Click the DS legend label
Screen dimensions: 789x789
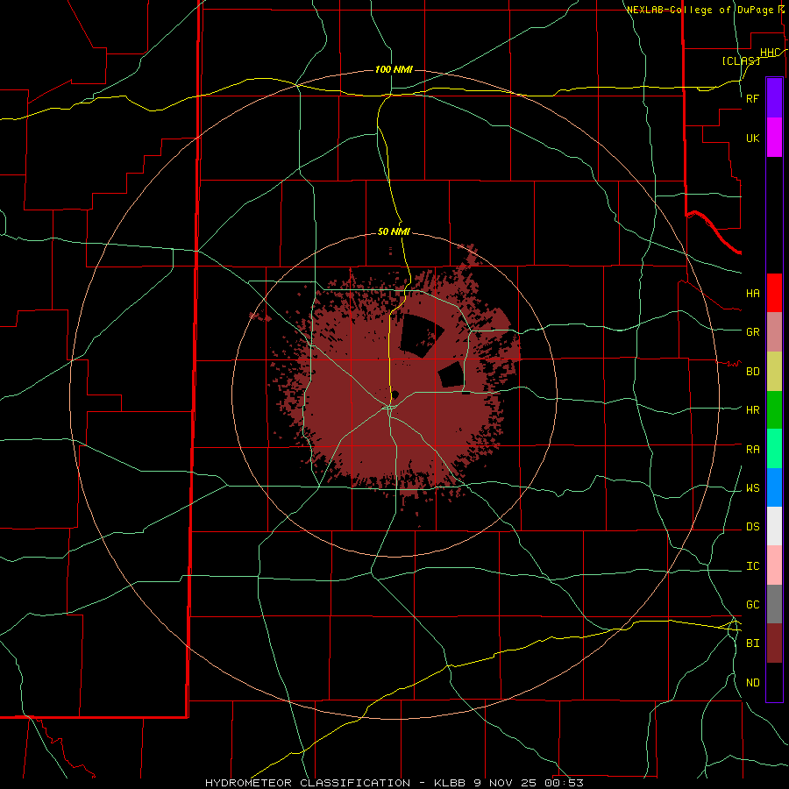[x=752, y=526]
